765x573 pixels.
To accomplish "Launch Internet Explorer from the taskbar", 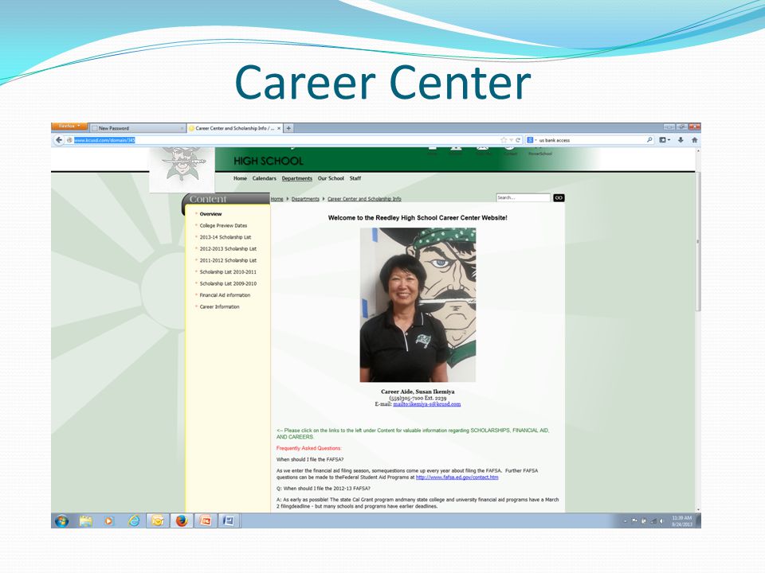I will point(134,520).
